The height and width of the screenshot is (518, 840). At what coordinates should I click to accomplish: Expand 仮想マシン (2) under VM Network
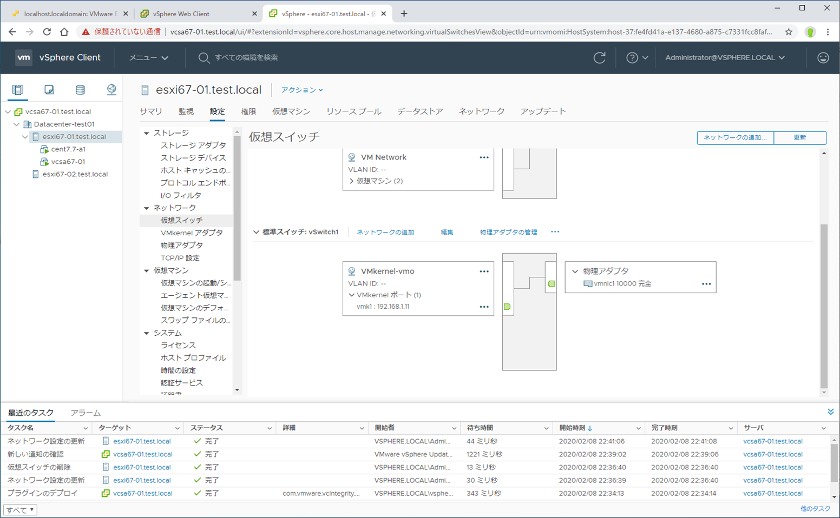coord(351,181)
